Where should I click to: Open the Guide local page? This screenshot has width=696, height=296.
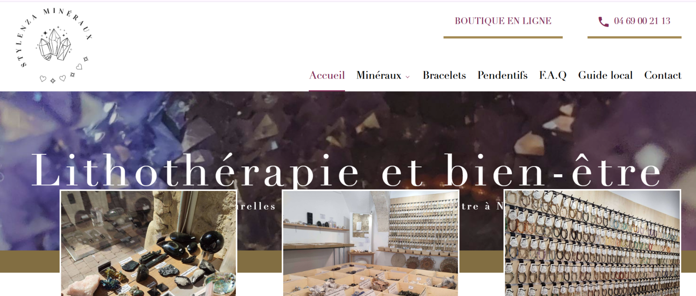tap(605, 75)
